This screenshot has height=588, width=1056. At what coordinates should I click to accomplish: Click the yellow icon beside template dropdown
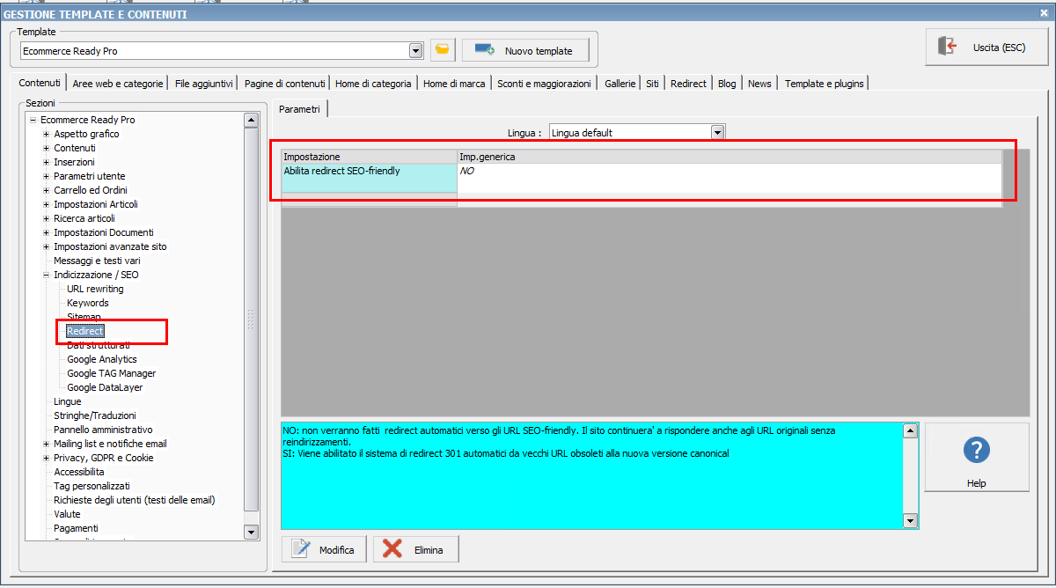tap(443, 51)
